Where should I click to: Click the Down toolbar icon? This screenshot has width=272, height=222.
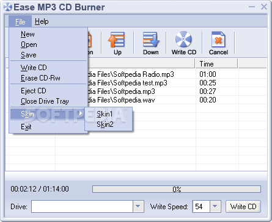[x=151, y=40]
